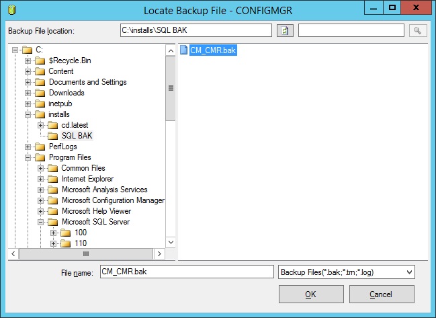Click the window's database icon in title bar

tap(8, 9)
